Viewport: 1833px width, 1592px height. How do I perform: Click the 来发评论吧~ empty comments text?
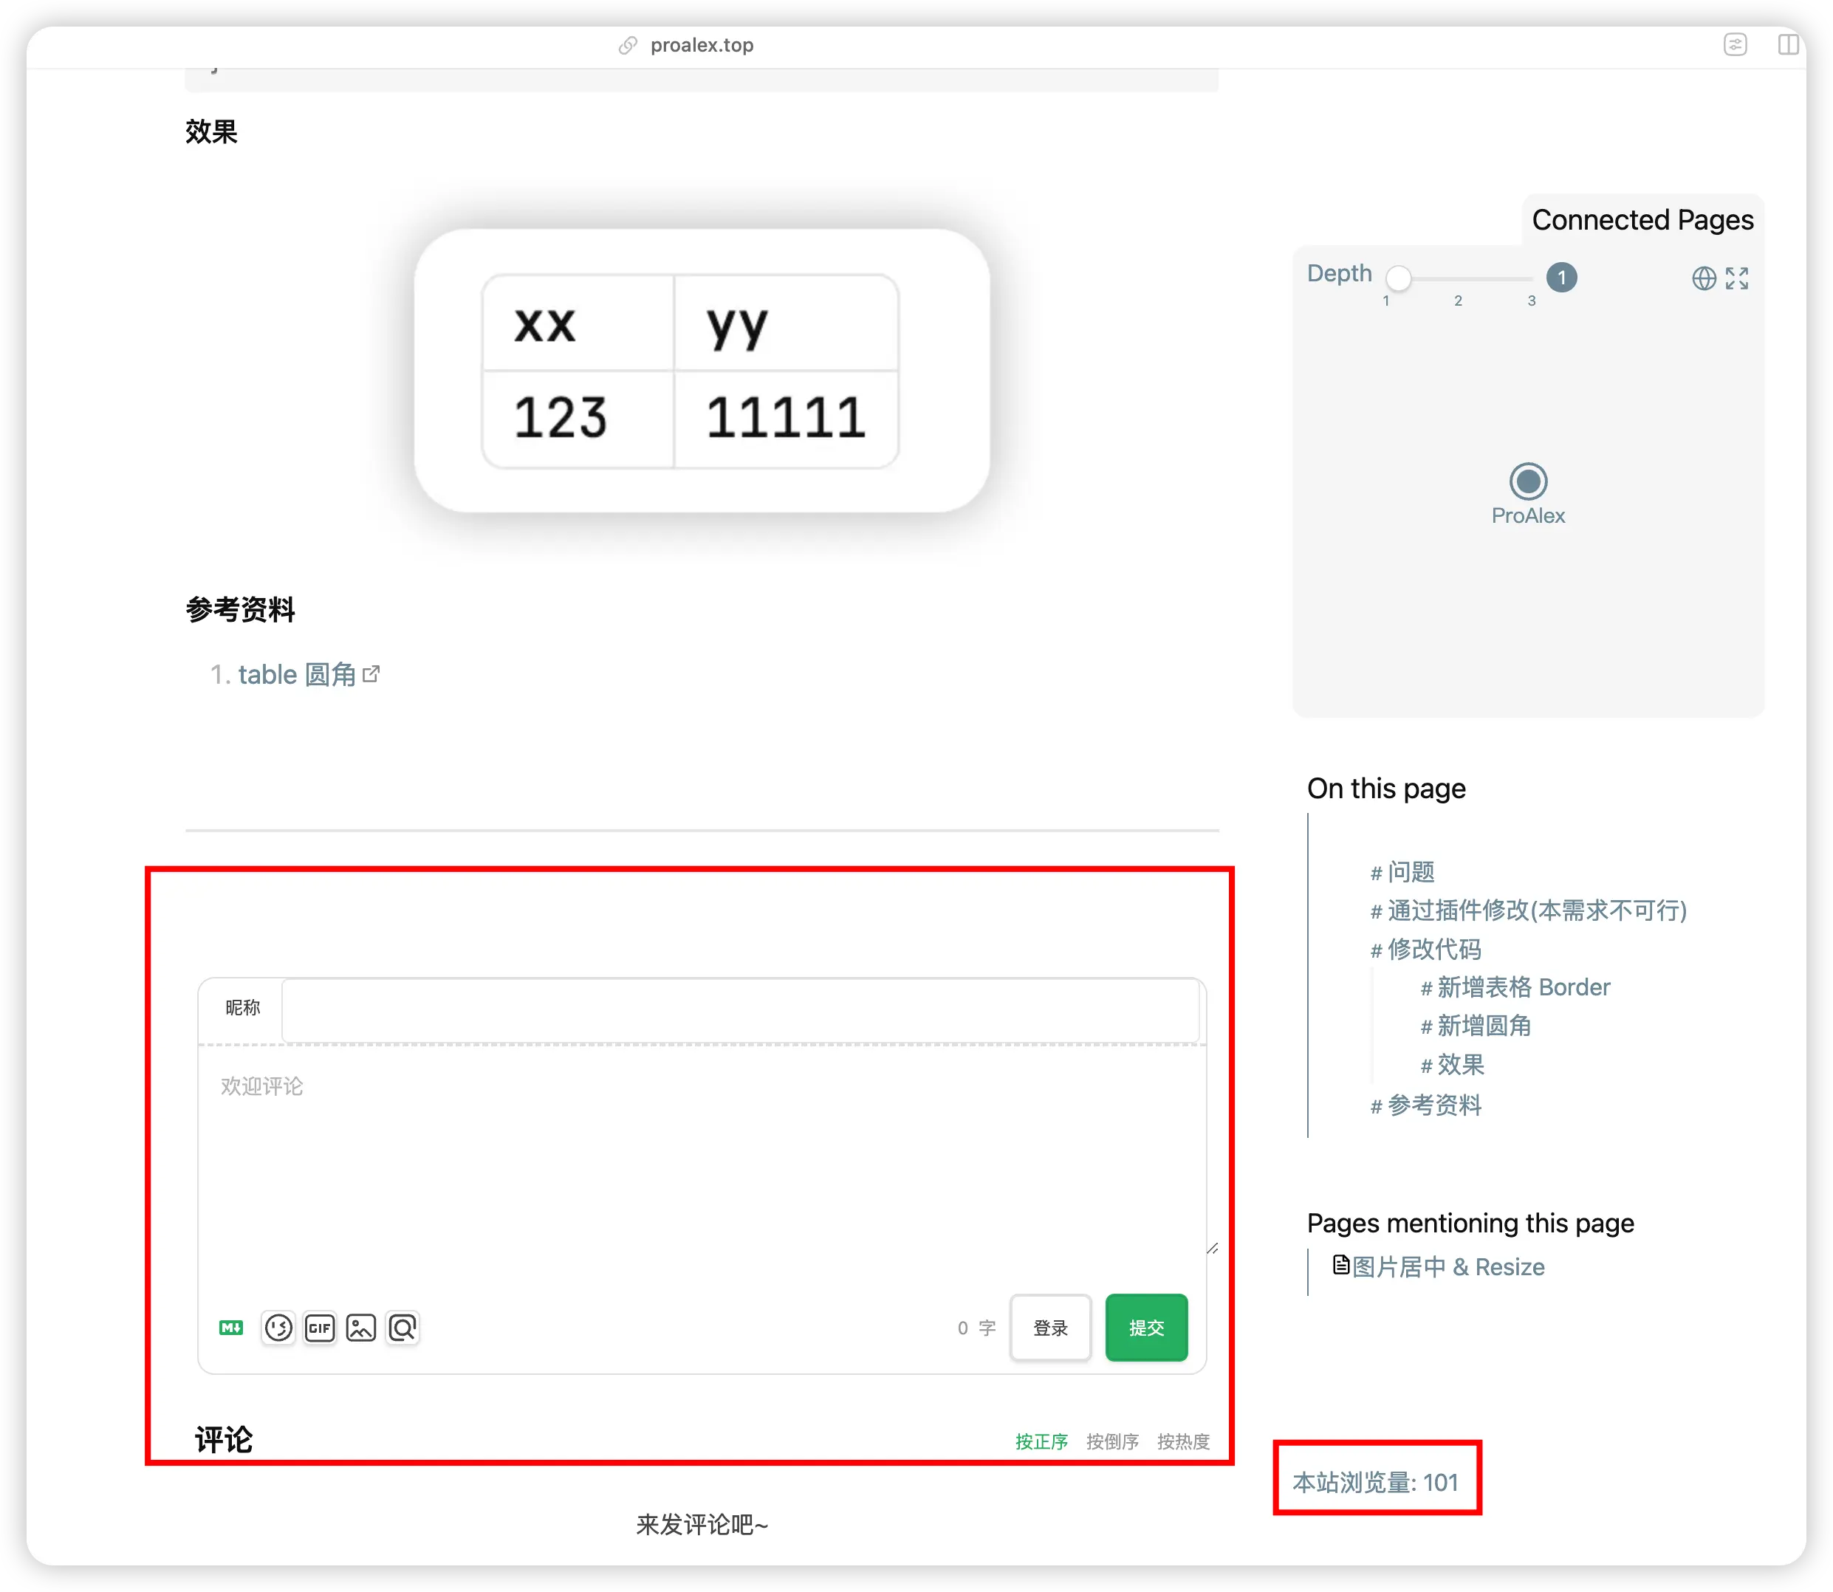702,1525
